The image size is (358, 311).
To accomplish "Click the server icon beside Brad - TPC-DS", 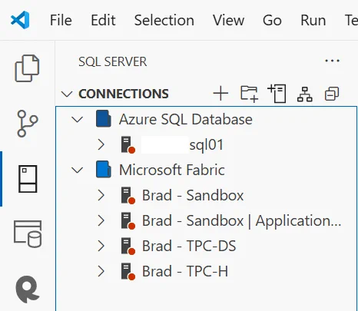I will coord(128,246).
